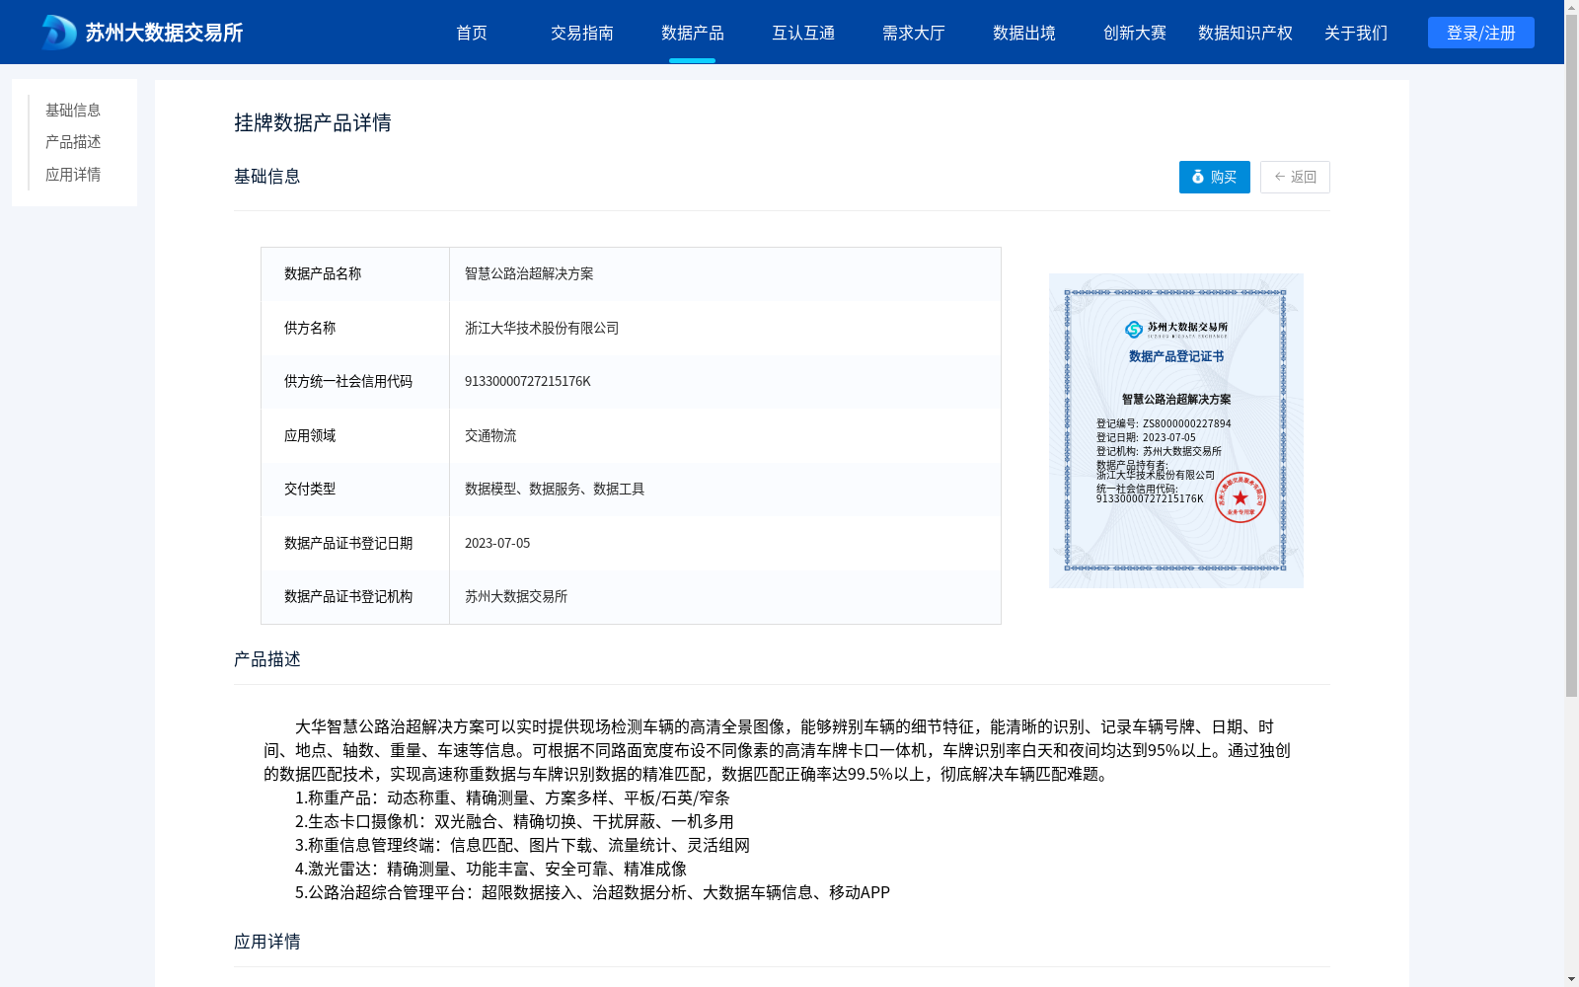1579x987 pixels.
Task: Click line 3.称重信息管理终端 in description
Action: tap(522, 845)
